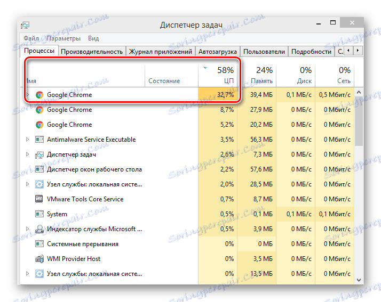Select the VMware Tools Core Service name
The width and height of the screenshot is (381, 302).
click(x=85, y=199)
